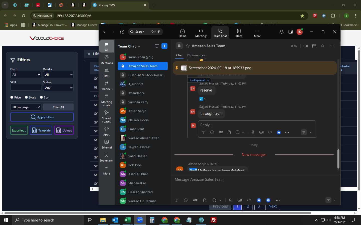Open screenshot options arrow in Reply box

tap(243, 132)
